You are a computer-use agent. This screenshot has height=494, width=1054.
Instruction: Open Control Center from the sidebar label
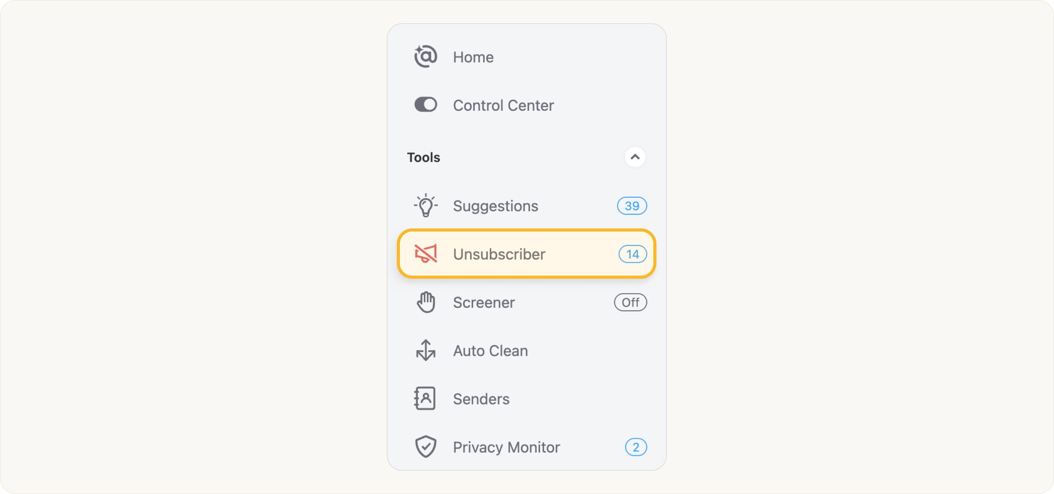(503, 106)
